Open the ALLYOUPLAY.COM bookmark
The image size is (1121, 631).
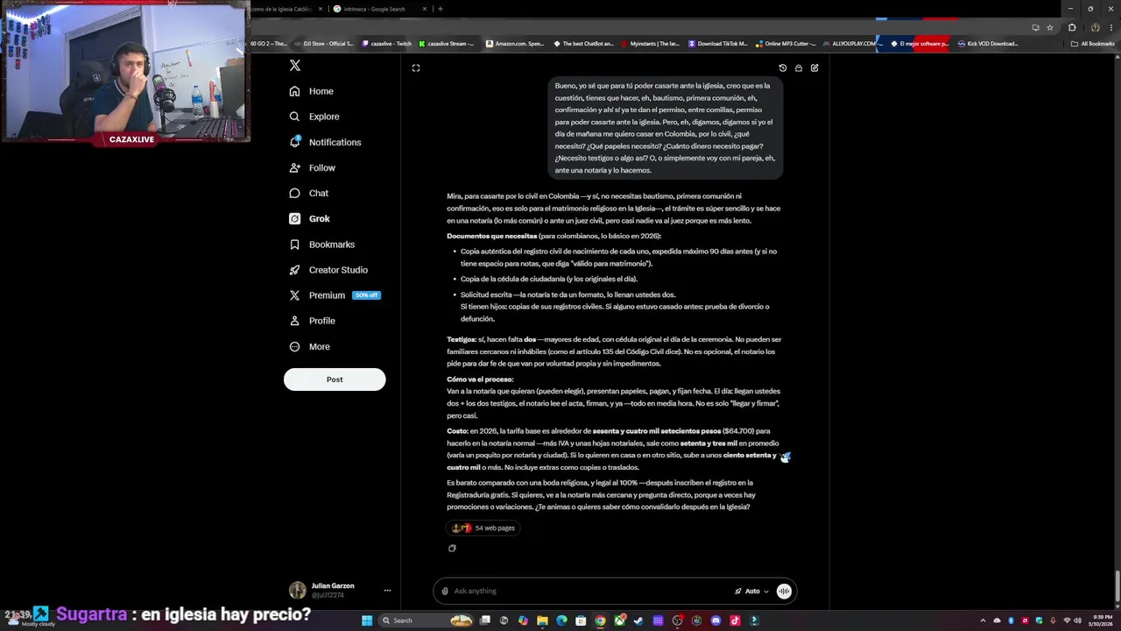point(851,43)
